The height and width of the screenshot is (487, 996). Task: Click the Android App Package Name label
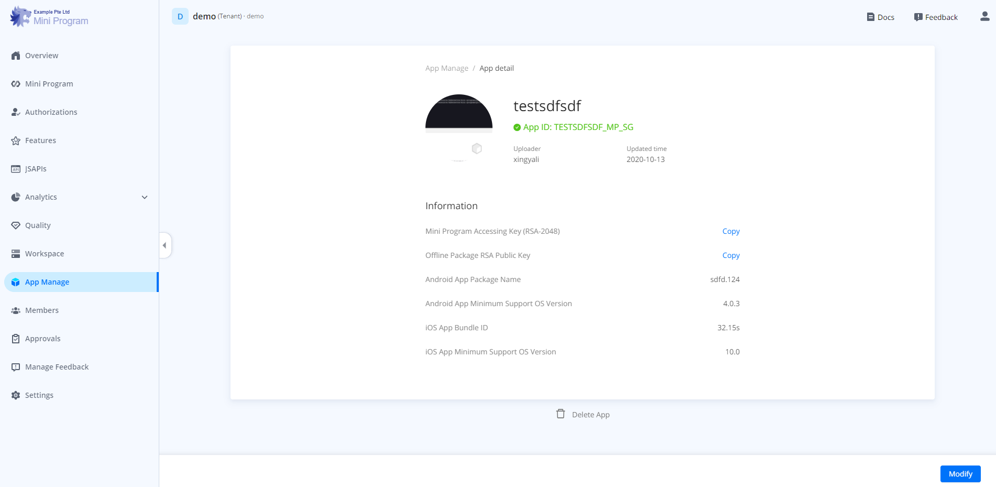point(473,279)
